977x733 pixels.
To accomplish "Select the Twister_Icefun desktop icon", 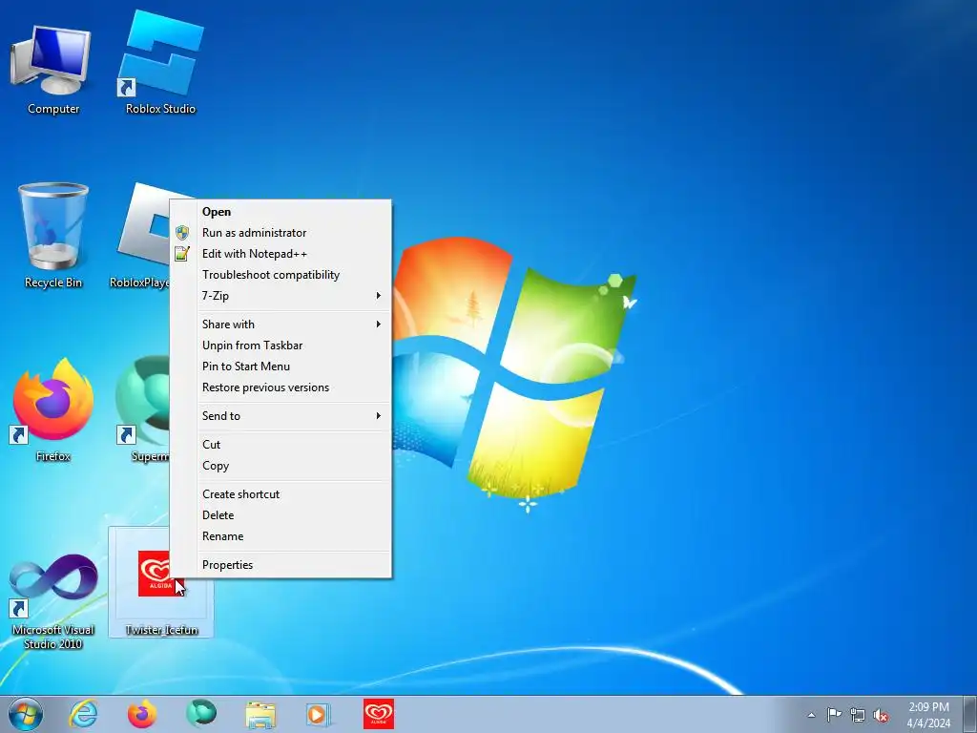I will click(160, 582).
